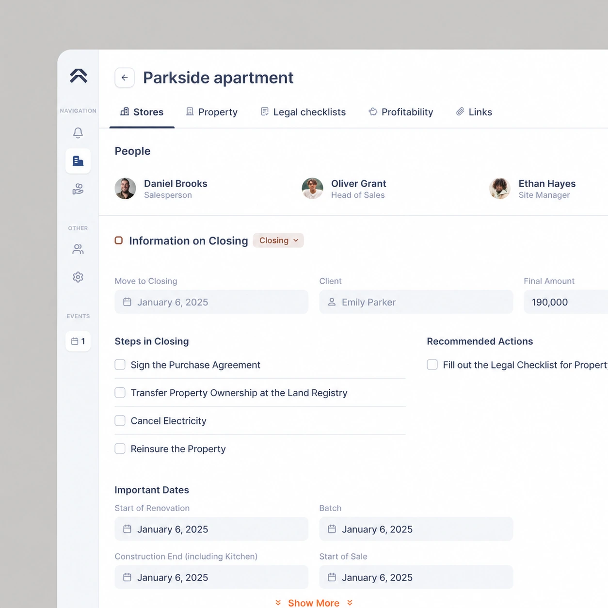Screen dimensions: 608x608
Task: Click the Steps in Closing heading
Action: pos(152,341)
